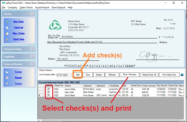Screen dimensions: 187x122
Task: Click the Reports icon in sidebar
Action: (x=7, y=78)
